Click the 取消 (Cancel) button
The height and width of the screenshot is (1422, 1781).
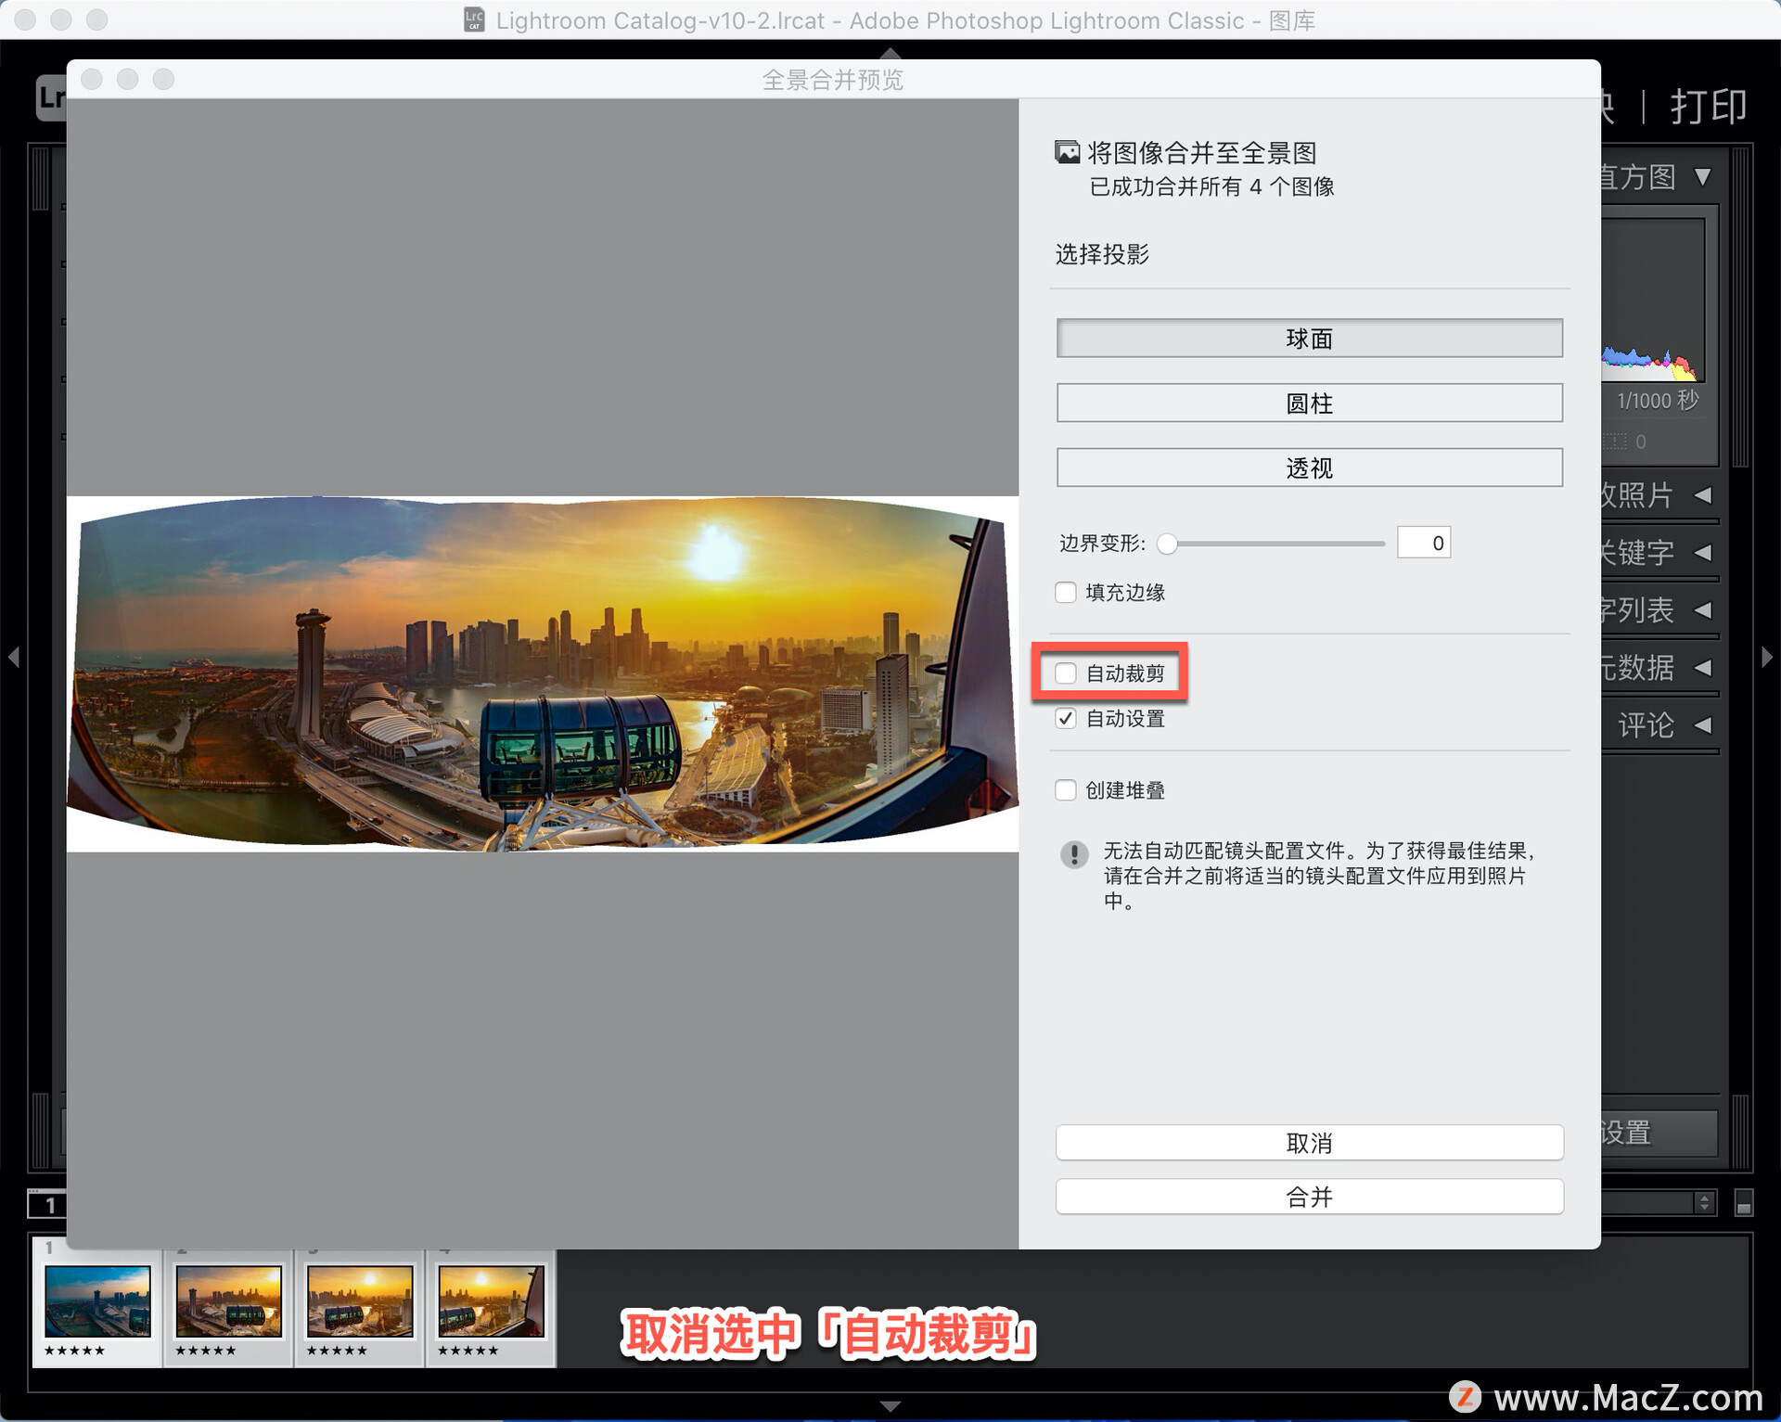(1309, 1143)
